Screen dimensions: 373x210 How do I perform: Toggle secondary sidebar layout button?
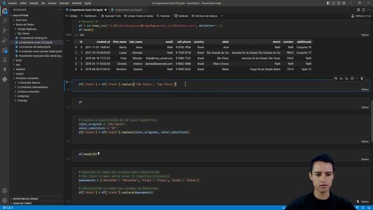(339, 3)
